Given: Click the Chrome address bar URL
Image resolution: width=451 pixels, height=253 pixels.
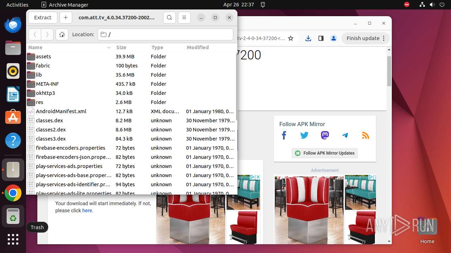Looking at the screenshot, I should (261, 38).
